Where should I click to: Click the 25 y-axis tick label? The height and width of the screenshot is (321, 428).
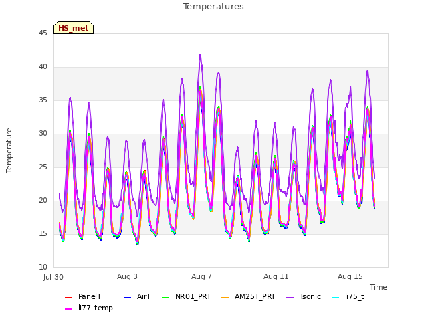click(43, 167)
